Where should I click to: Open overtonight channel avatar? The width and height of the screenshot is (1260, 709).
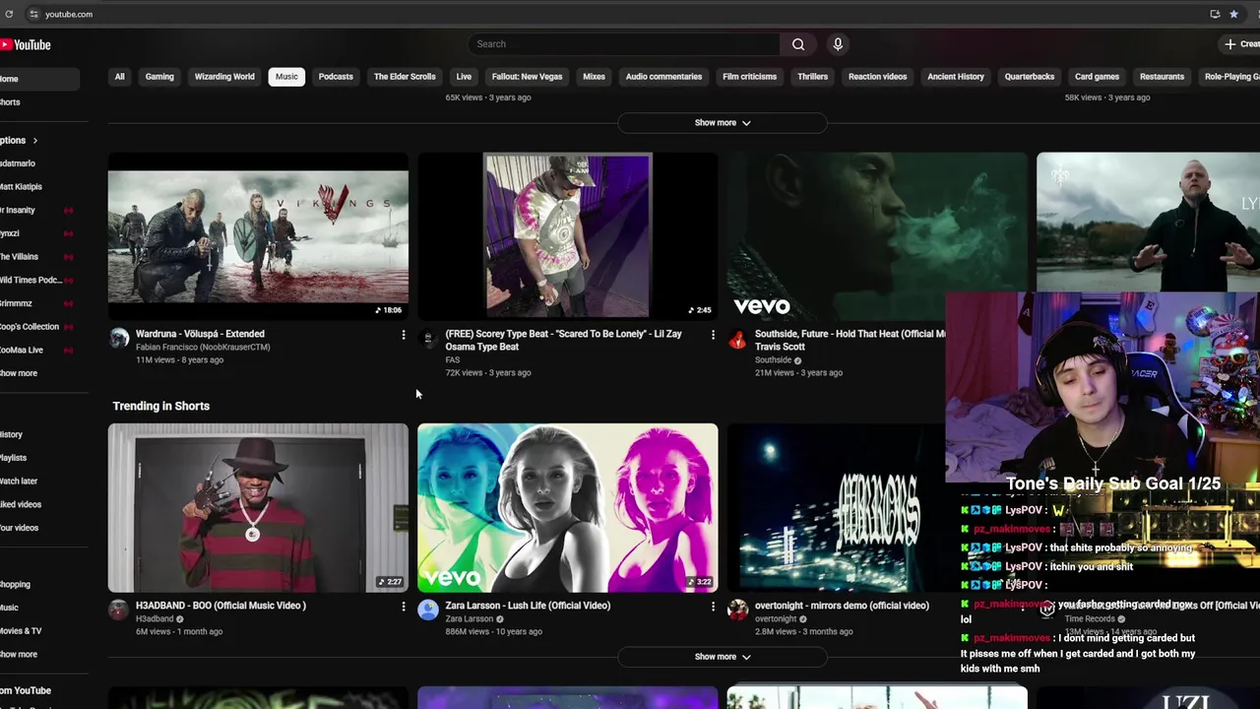pos(737,611)
